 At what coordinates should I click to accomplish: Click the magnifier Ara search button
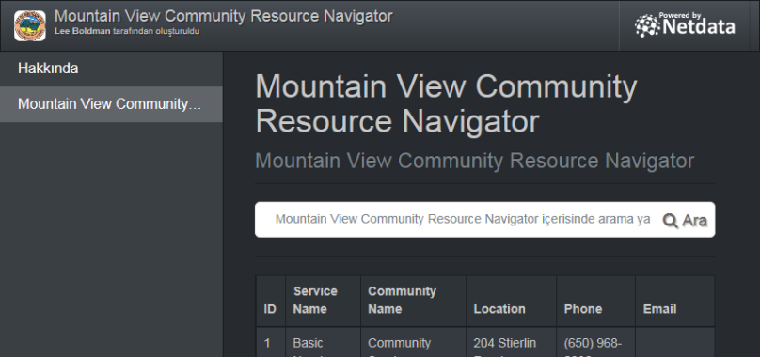[x=685, y=221]
